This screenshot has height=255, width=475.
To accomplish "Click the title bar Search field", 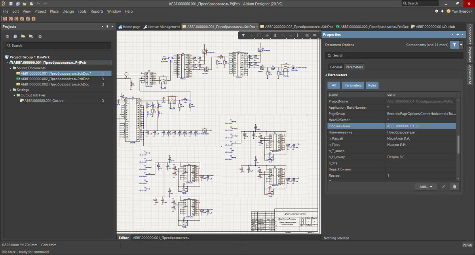I will coord(420,3).
